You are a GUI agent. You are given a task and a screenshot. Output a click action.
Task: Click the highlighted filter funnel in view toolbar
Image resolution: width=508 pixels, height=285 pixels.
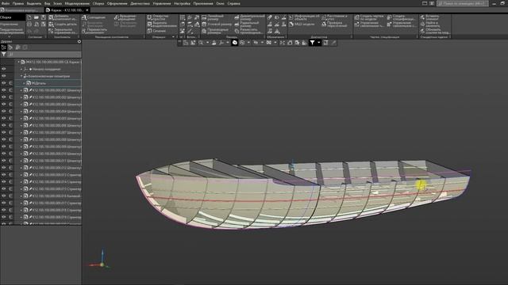point(312,43)
